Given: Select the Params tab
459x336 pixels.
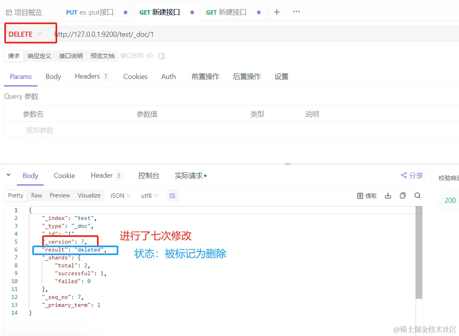Looking at the screenshot, I should 21,77.
